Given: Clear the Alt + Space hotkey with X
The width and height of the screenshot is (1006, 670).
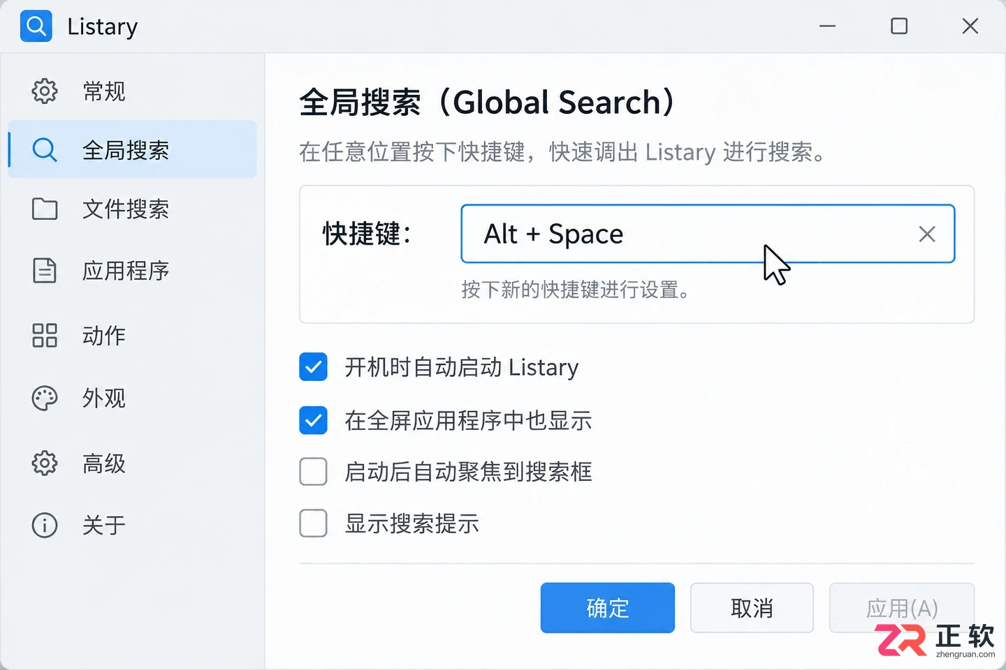Looking at the screenshot, I should click(927, 234).
